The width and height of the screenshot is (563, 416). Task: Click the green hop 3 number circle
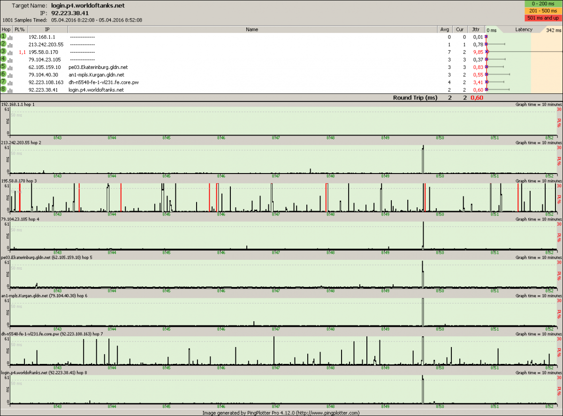click(4, 52)
